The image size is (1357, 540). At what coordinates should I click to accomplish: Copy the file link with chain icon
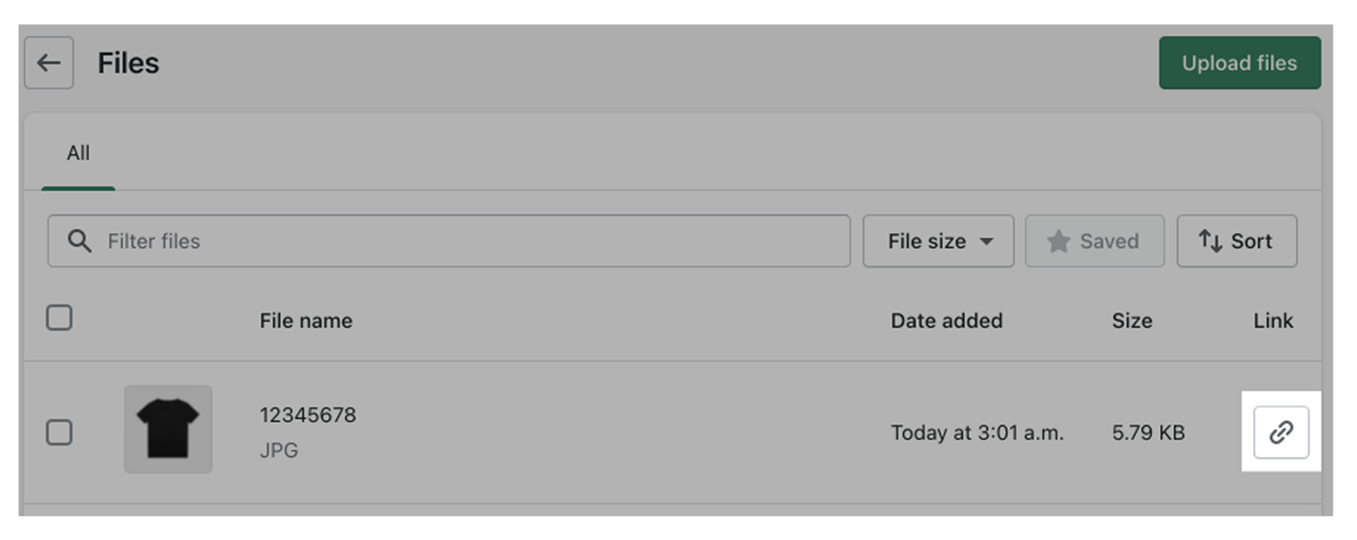[1281, 432]
